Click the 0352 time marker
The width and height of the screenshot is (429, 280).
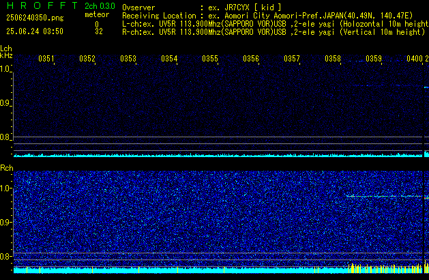(87, 59)
